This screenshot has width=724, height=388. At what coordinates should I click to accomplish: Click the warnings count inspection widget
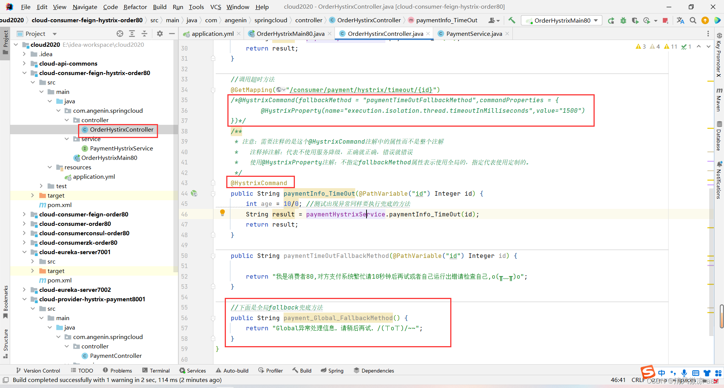pyautogui.click(x=663, y=46)
